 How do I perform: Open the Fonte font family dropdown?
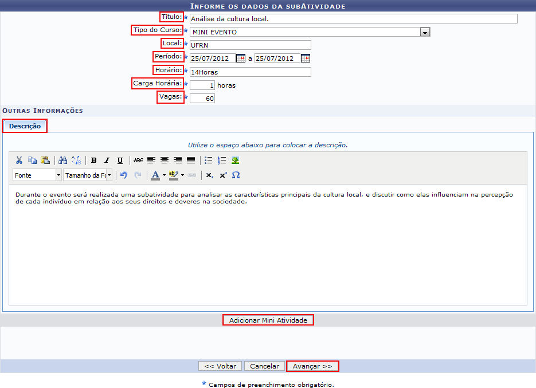tap(58, 175)
